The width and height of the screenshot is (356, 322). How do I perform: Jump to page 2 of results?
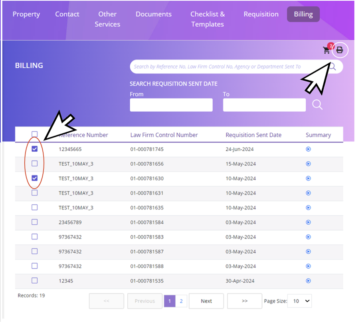(181, 301)
